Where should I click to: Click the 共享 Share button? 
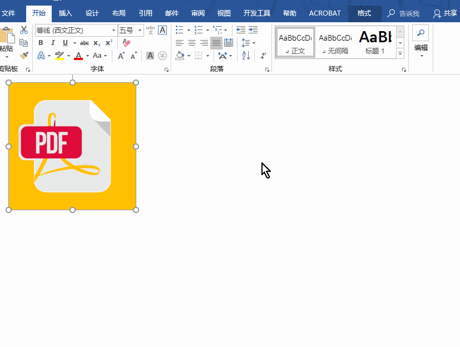[445, 13]
